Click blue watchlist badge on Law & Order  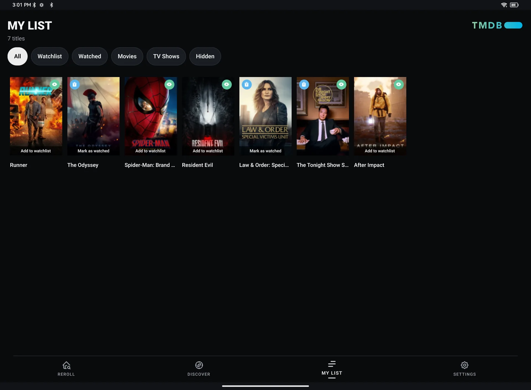247,85
